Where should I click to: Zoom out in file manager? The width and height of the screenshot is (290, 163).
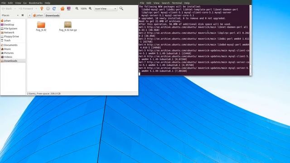tap(77, 9)
